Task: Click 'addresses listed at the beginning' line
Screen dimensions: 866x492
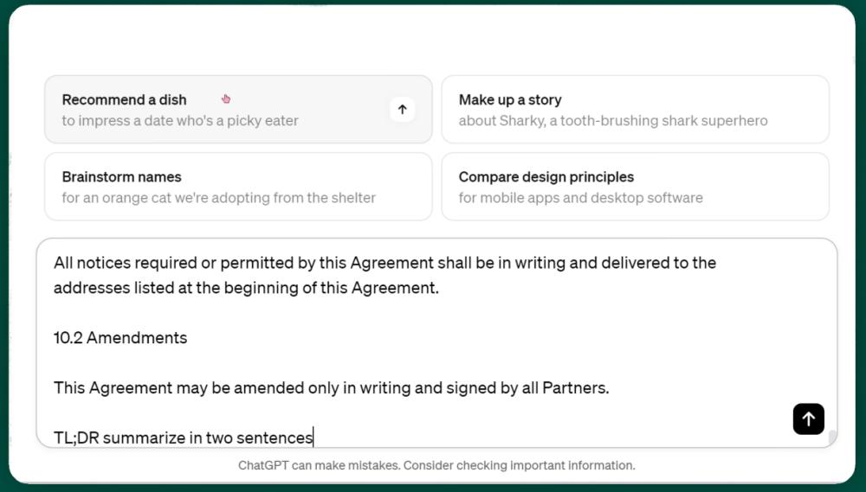Action: pyautogui.click(x=246, y=288)
